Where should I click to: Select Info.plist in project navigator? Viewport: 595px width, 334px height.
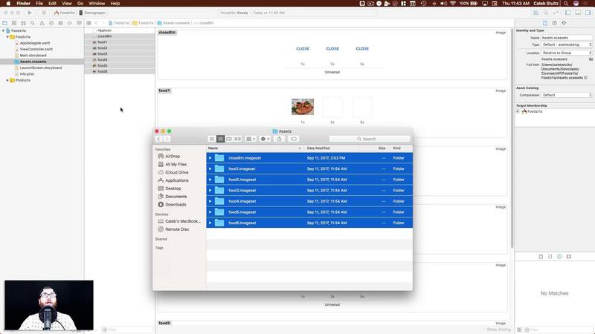pyautogui.click(x=27, y=73)
